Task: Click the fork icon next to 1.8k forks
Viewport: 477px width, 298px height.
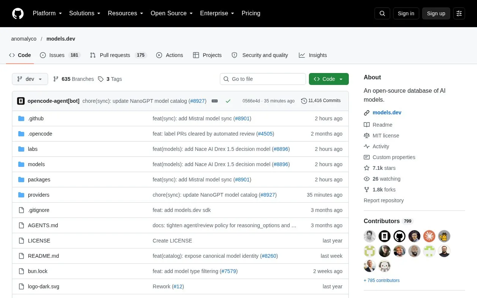Action: 367,190
